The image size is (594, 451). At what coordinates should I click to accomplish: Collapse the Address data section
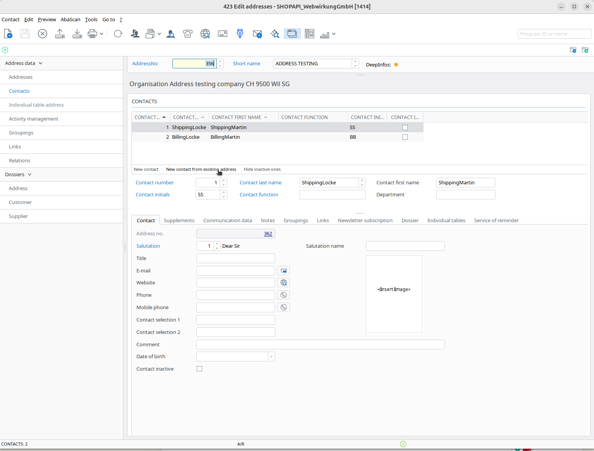tap(40, 63)
